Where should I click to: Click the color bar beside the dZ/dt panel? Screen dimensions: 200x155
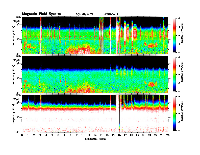[x=174, y=113]
